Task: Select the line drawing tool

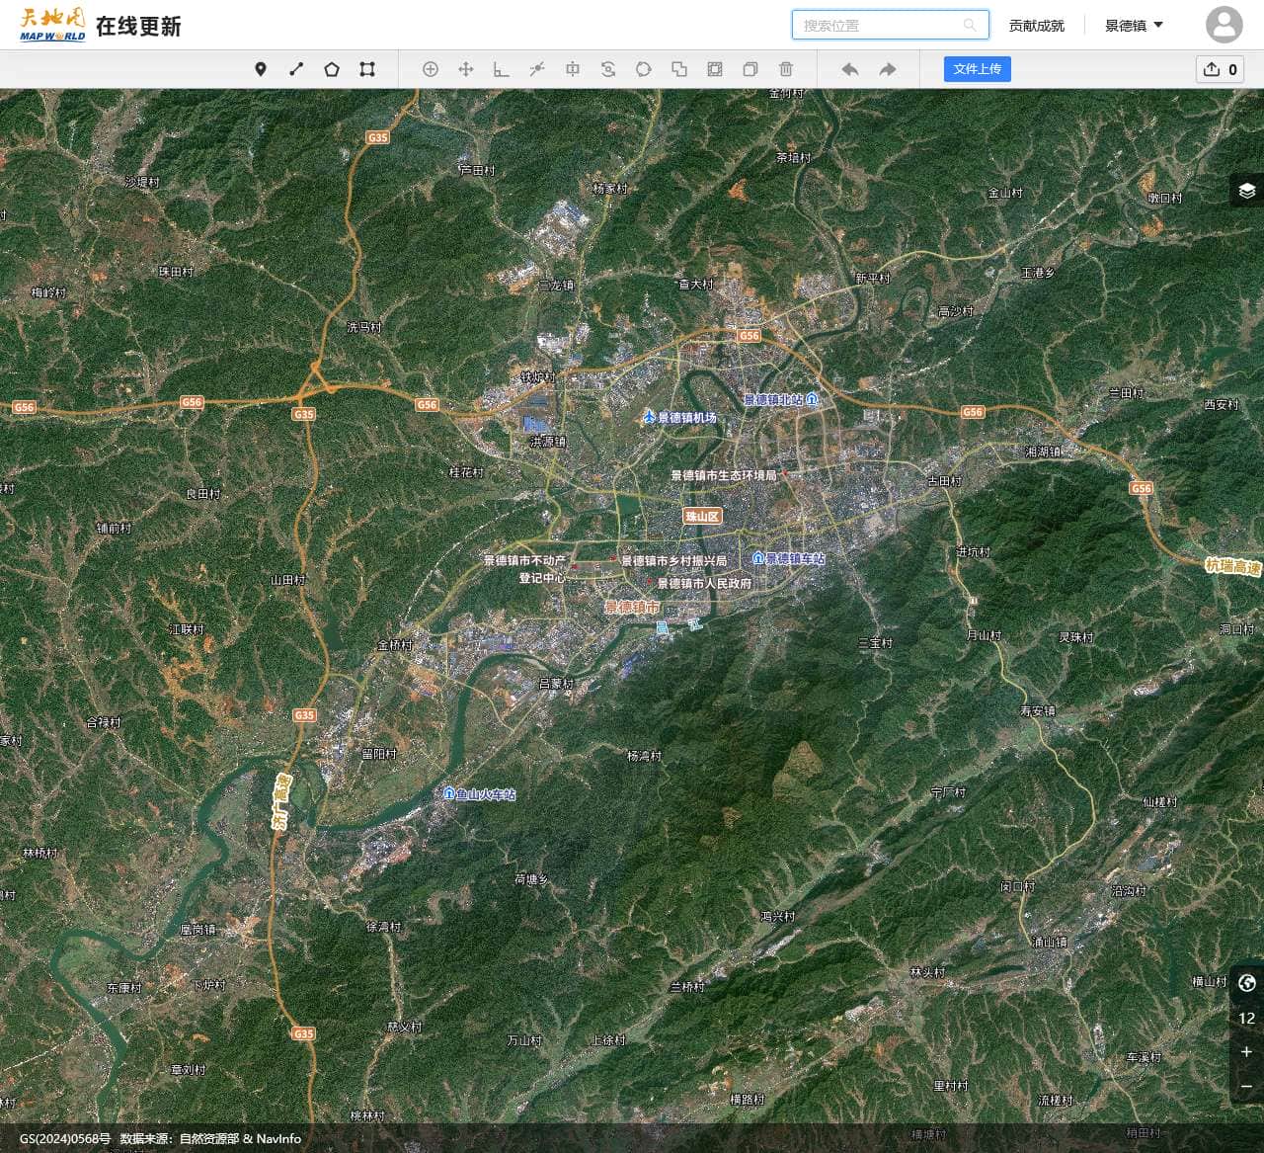Action: [296, 69]
